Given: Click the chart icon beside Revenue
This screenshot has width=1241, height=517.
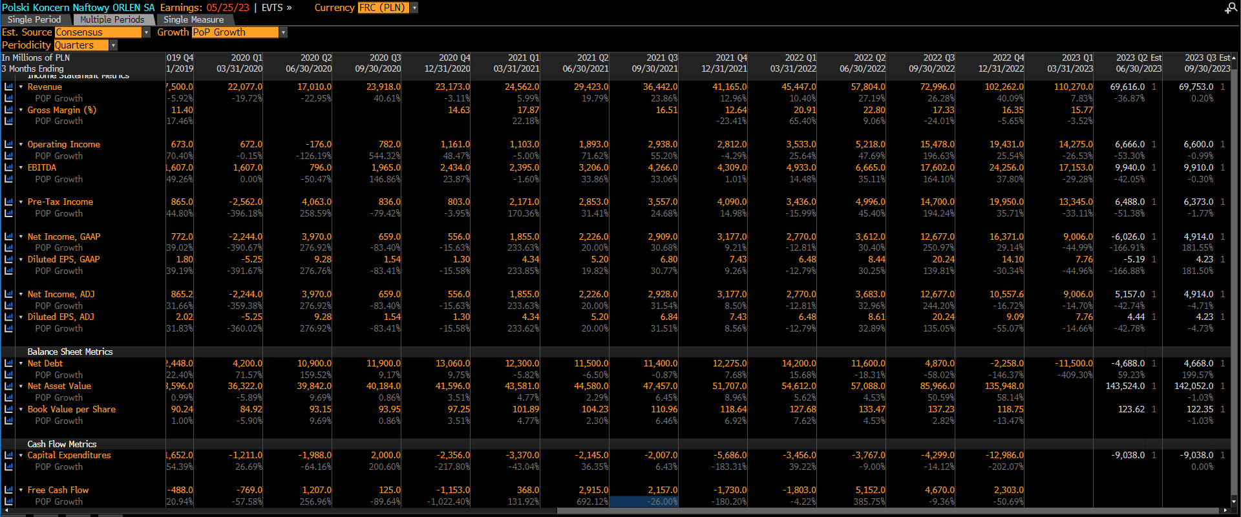Looking at the screenshot, I should 8,87.
